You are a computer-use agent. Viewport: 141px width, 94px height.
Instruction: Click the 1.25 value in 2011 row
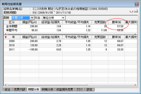[x=88, y=49]
